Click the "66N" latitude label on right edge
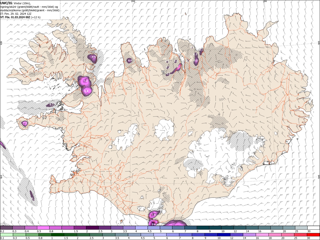 pos(319,43)
